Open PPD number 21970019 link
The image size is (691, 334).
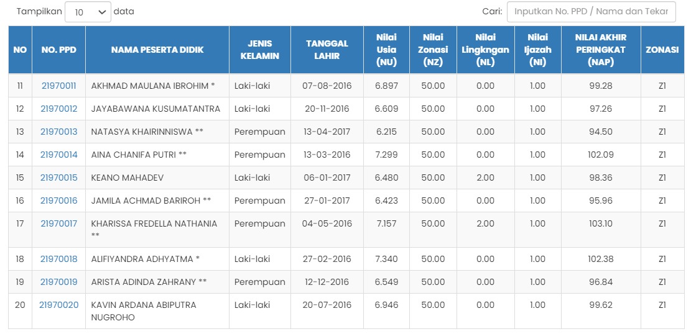pyautogui.click(x=59, y=282)
